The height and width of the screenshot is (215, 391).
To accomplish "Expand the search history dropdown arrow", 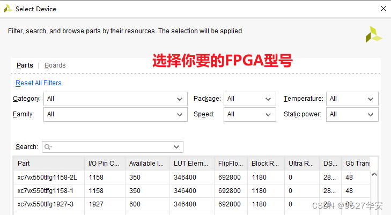I will click(x=176, y=147).
